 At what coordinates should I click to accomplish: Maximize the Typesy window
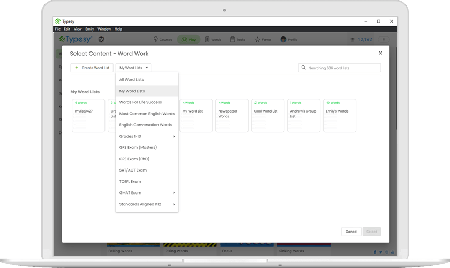pos(379,21)
